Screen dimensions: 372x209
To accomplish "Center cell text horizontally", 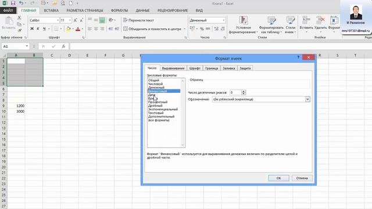I will coord(96,29).
